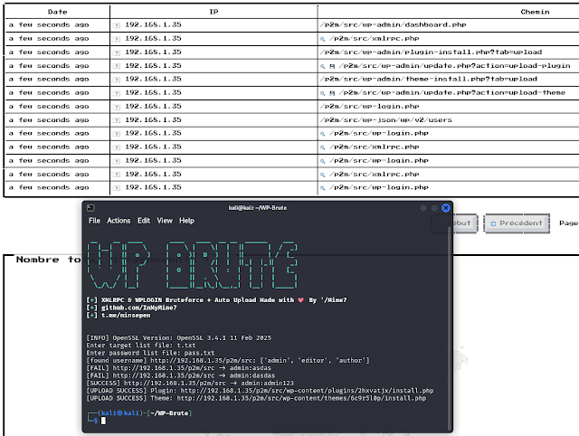Click the SUCCESS admin:admin123 line
Screen dimensions: 579x436
click(190, 384)
